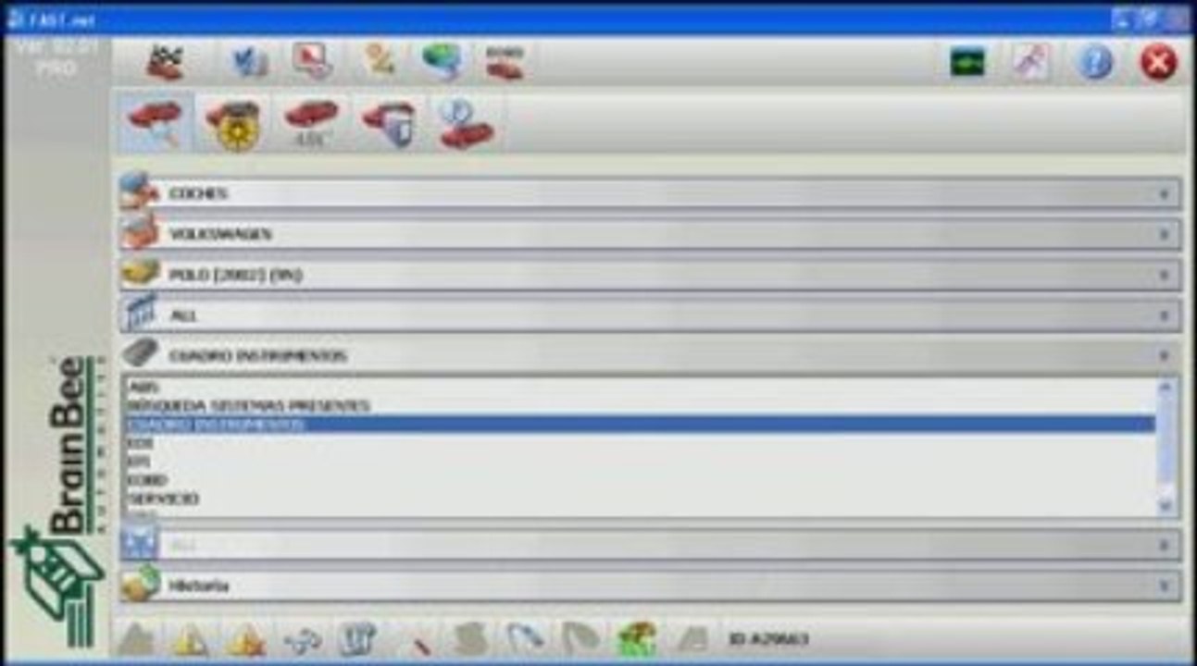Click the VOLKSWAGEN make row icon
The image size is (1197, 666).
pyautogui.click(x=140, y=231)
